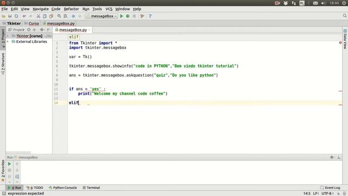The height and width of the screenshot is (196, 348).
Task: Stop the process with the toolbar stop square
Action: 134,16
